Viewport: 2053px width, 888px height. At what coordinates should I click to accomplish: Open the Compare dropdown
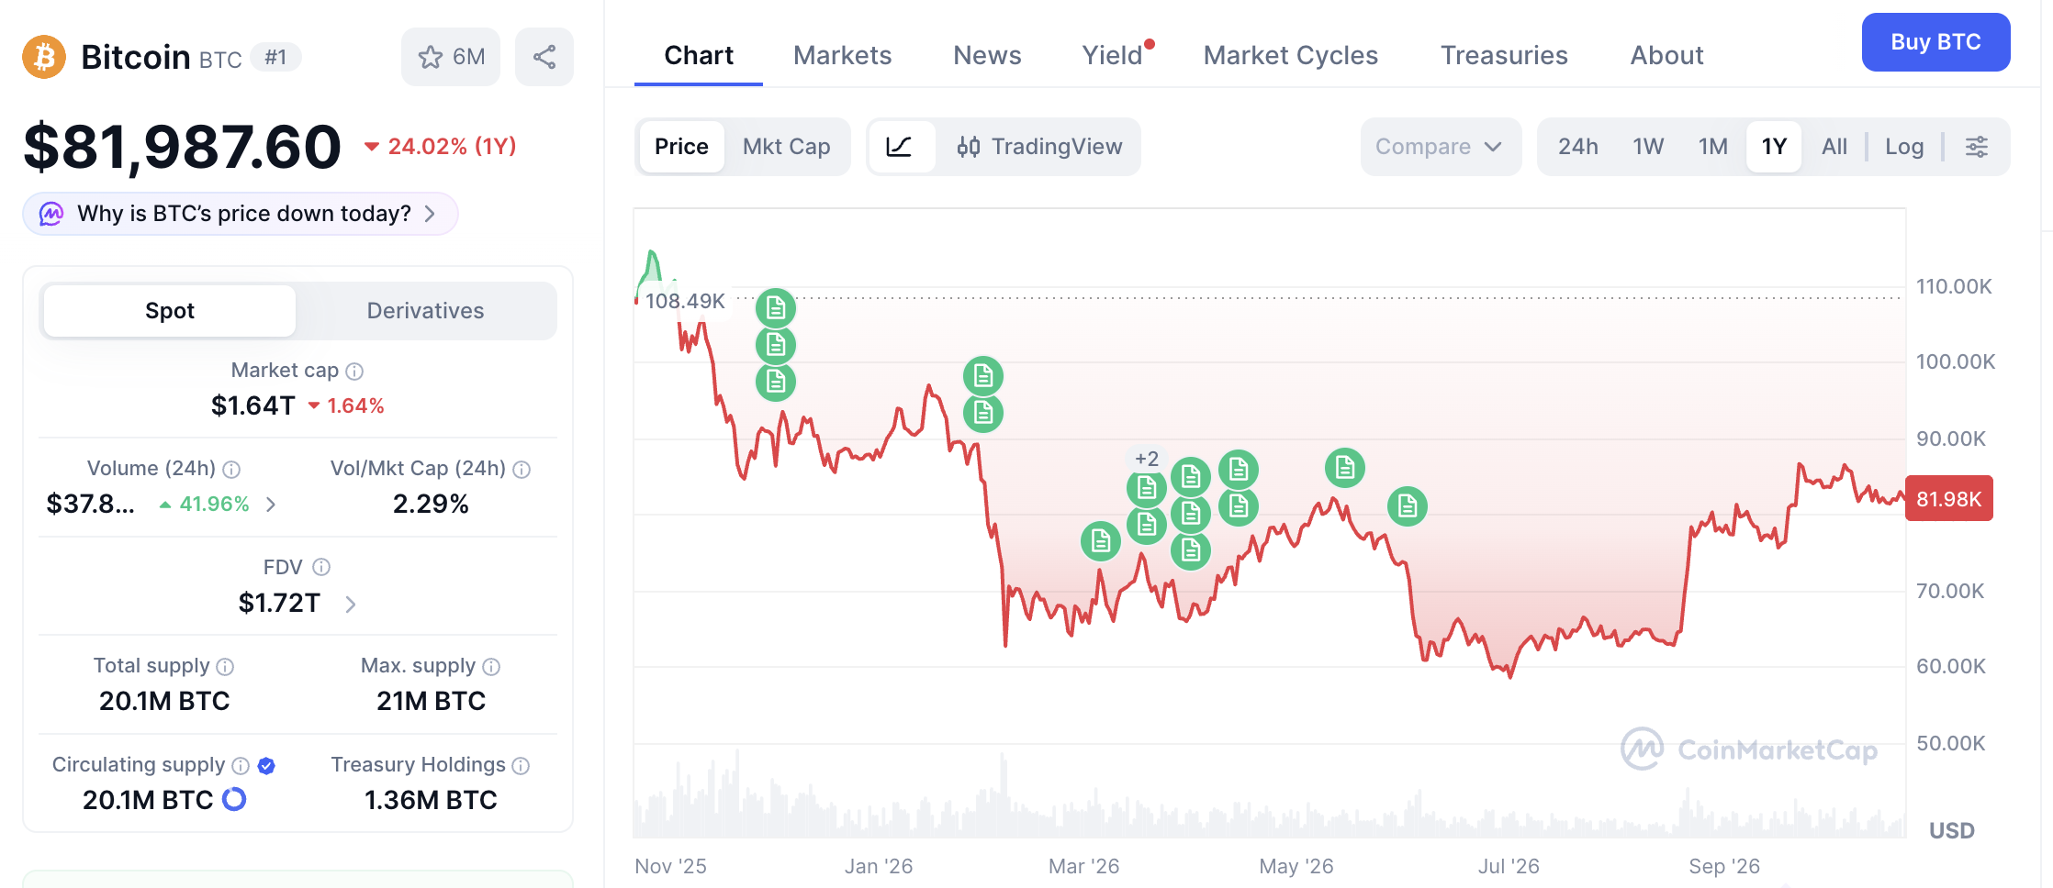[1440, 147]
